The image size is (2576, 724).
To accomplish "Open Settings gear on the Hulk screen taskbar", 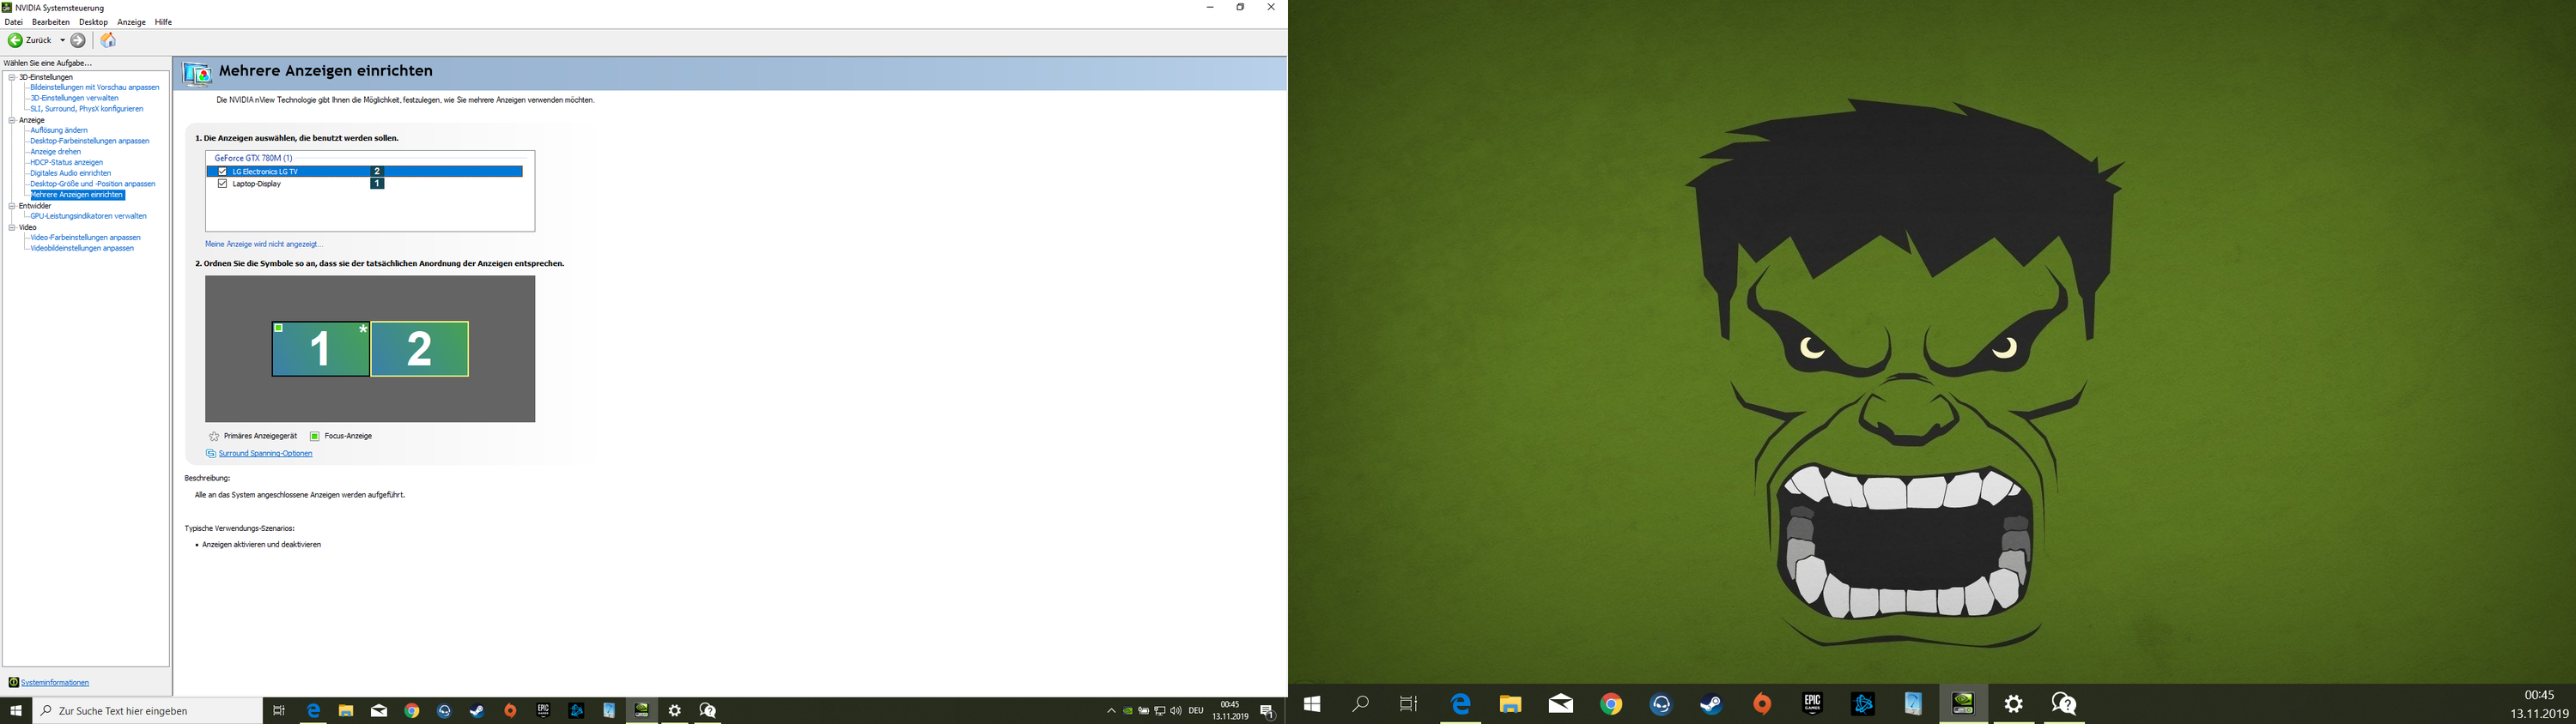I will (2014, 704).
